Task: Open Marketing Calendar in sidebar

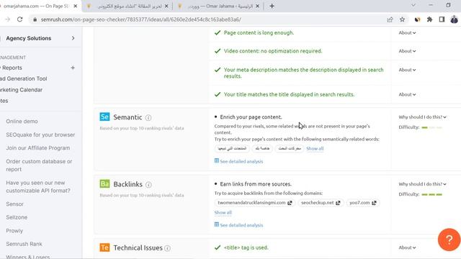Action: click(21, 90)
